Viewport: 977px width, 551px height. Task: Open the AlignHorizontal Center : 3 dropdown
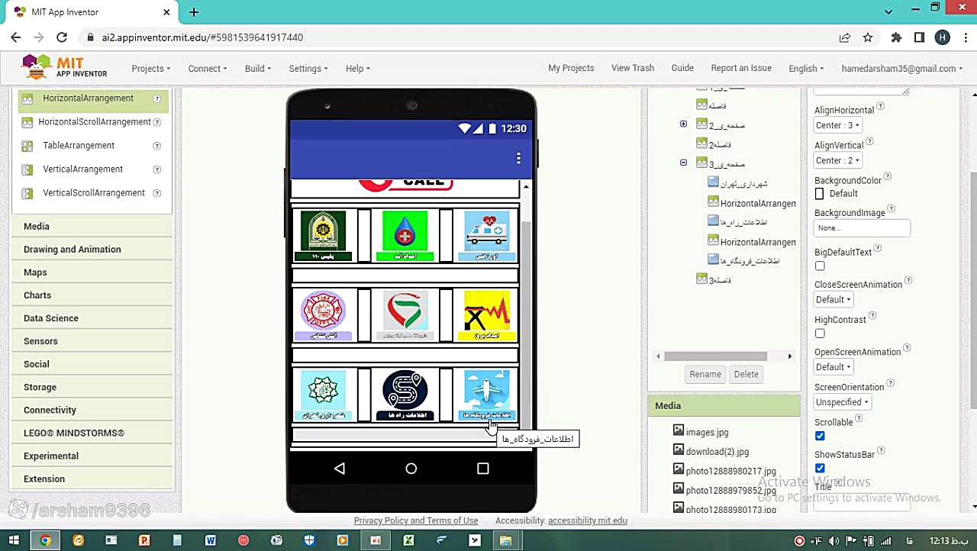coord(838,125)
